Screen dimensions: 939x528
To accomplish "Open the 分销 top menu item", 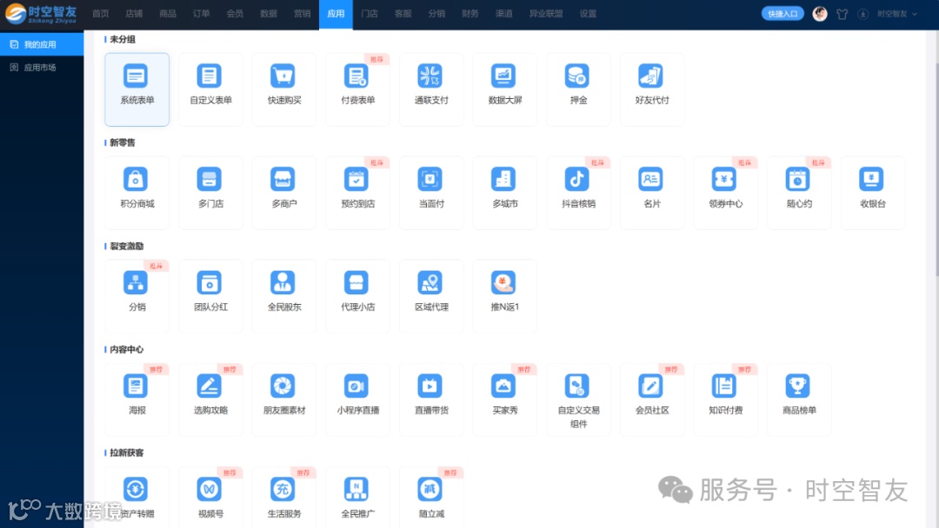I will (x=436, y=14).
